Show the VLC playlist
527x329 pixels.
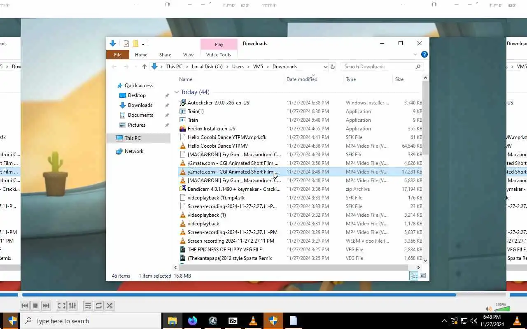pos(88,306)
